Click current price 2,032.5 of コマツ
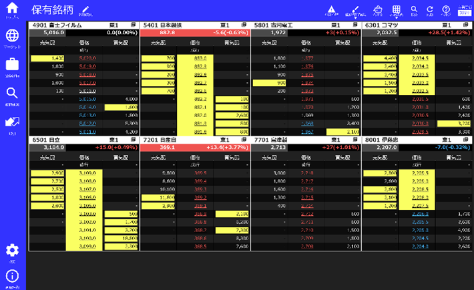This screenshot has width=474, height=290. 387,33
